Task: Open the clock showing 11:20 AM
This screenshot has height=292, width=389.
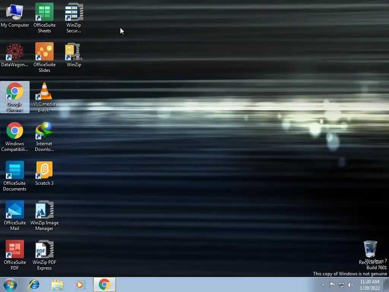Action: point(370,285)
